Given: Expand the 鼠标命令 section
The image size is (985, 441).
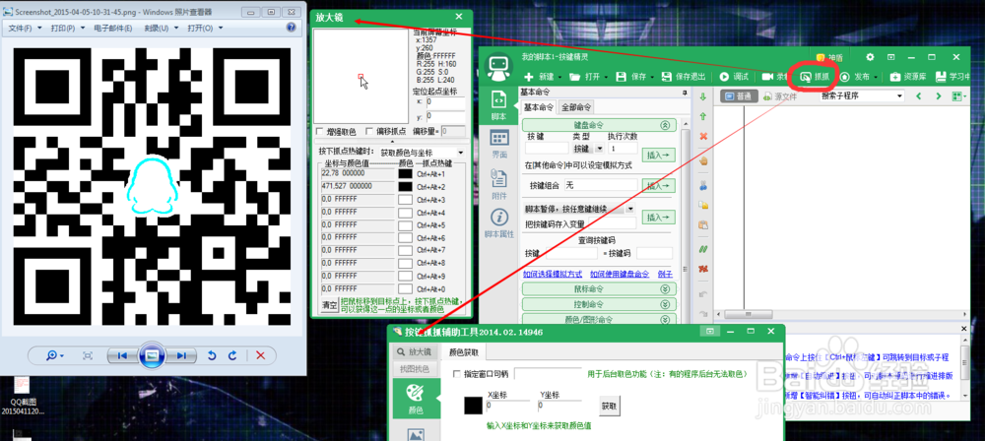Looking at the screenshot, I should click(x=665, y=289).
